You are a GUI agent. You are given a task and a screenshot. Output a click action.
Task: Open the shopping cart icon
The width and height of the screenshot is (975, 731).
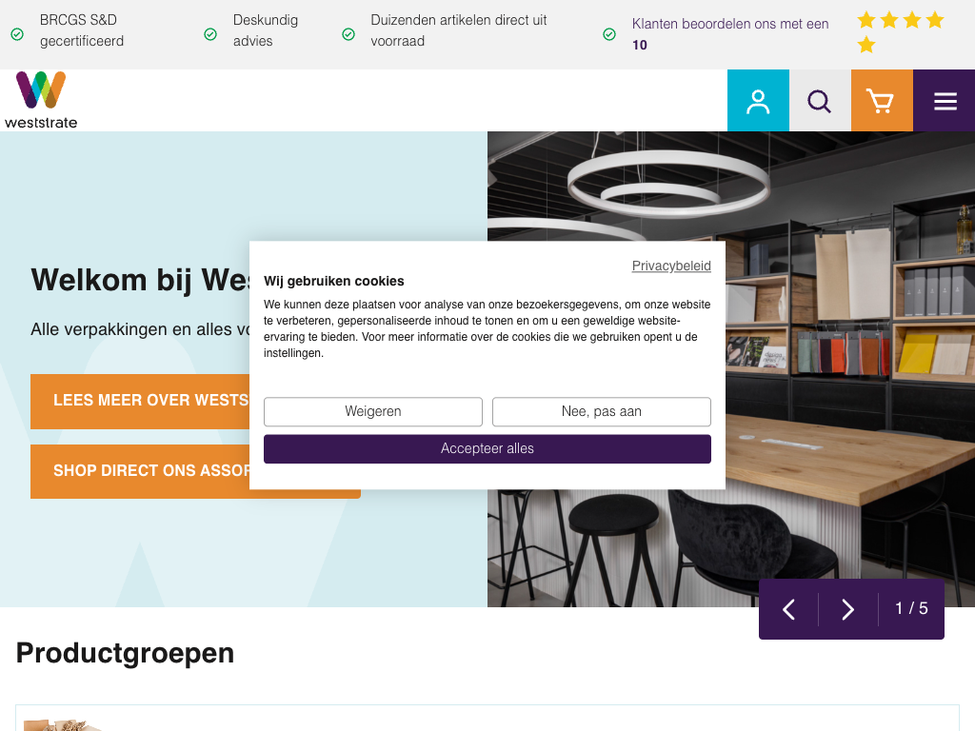(881, 101)
